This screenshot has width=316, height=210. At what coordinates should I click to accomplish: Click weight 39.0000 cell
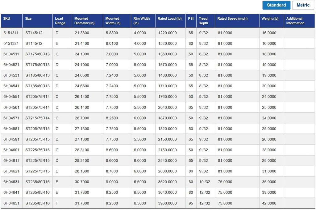tap(272, 192)
